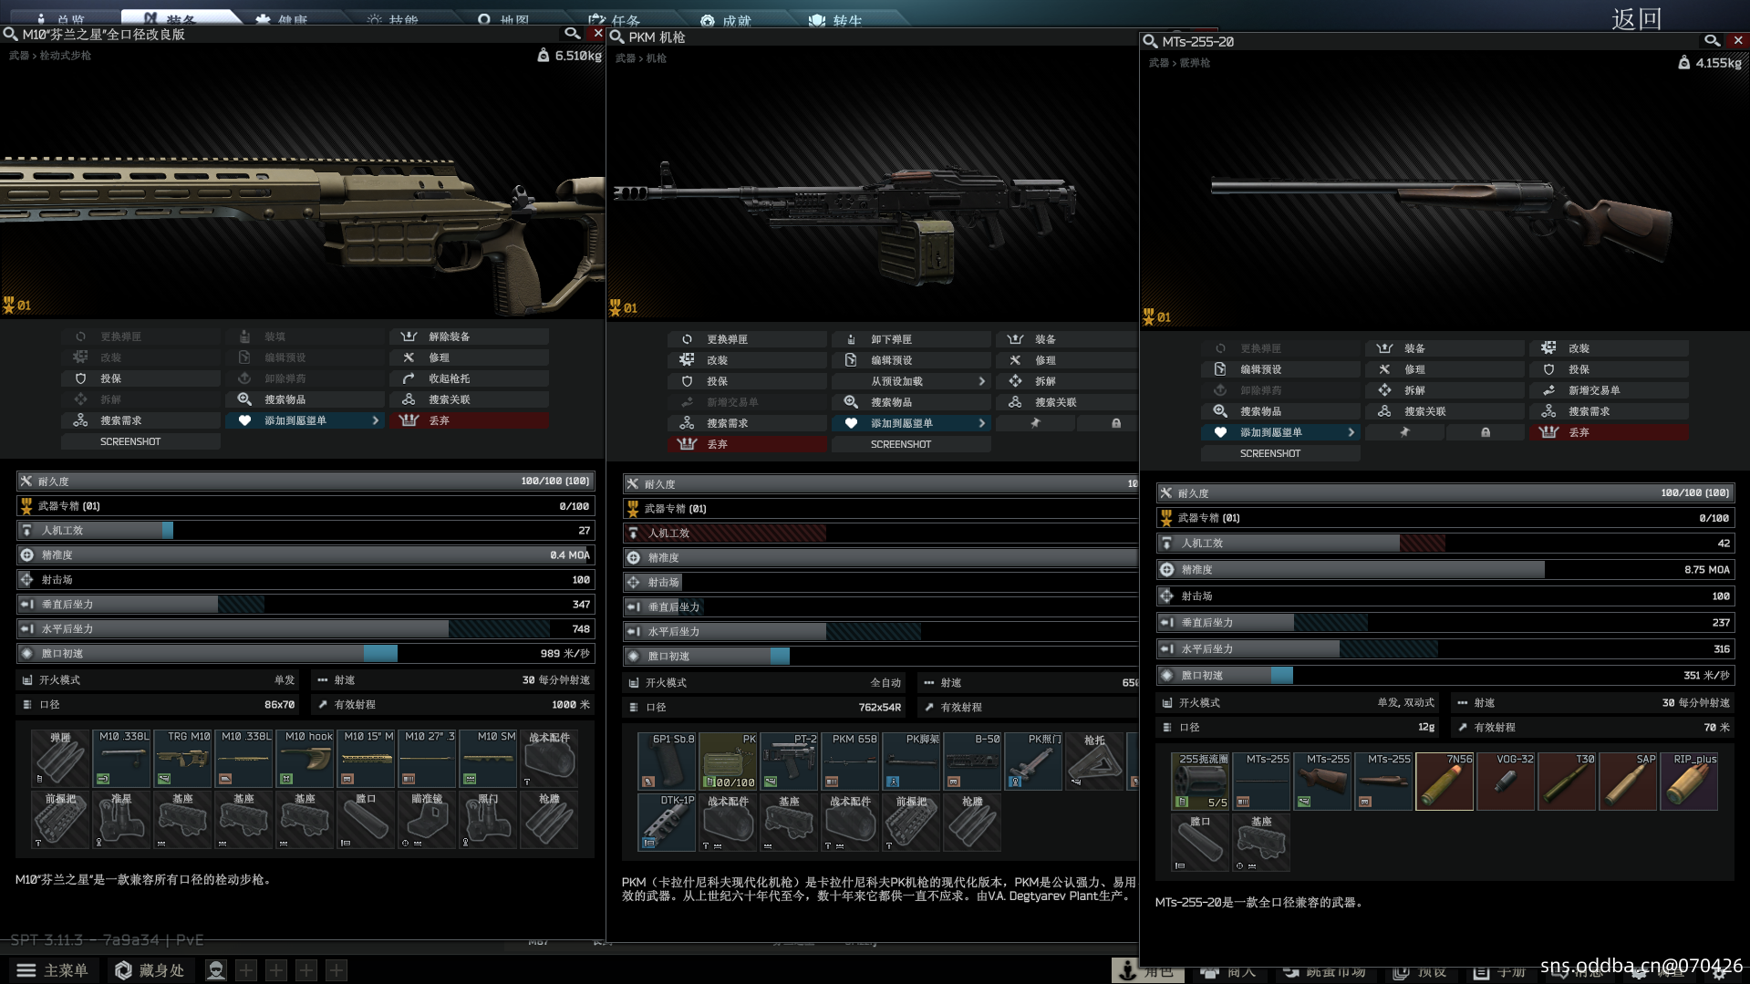The height and width of the screenshot is (984, 1750).
Task: Switch to the 任务 tab
Action: click(x=616, y=19)
